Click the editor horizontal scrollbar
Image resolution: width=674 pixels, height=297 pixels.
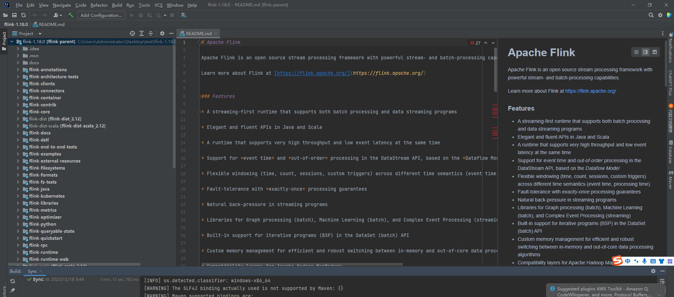point(302,264)
